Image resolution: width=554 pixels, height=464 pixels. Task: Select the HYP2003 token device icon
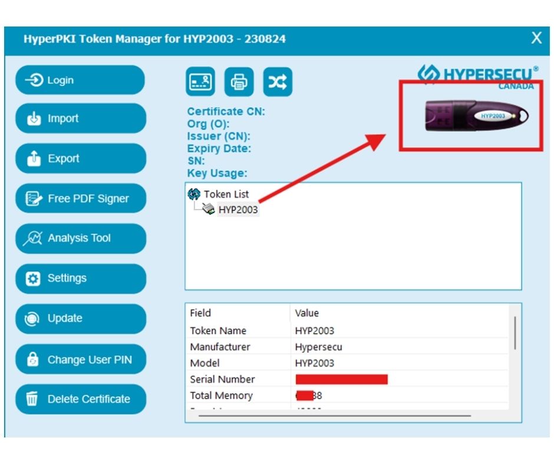tap(209, 209)
